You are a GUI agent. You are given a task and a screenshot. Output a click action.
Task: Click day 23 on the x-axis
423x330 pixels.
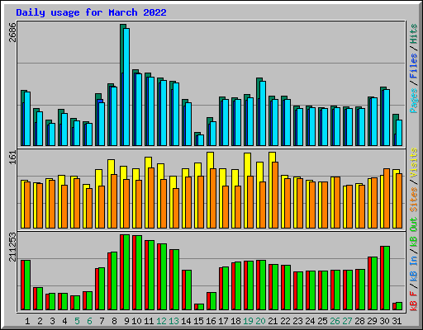point(298,321)
